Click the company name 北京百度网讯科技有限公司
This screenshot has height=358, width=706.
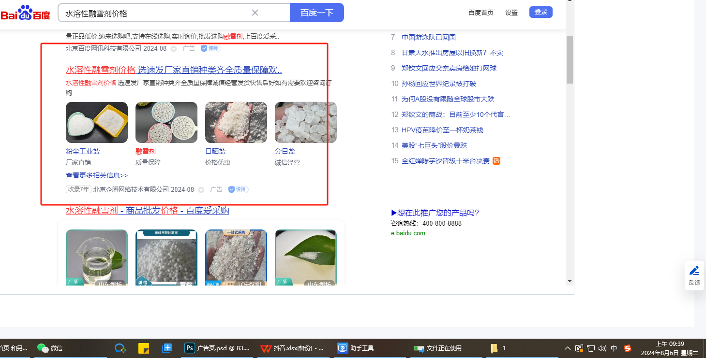pyautogui.click(x=104, y=48)
